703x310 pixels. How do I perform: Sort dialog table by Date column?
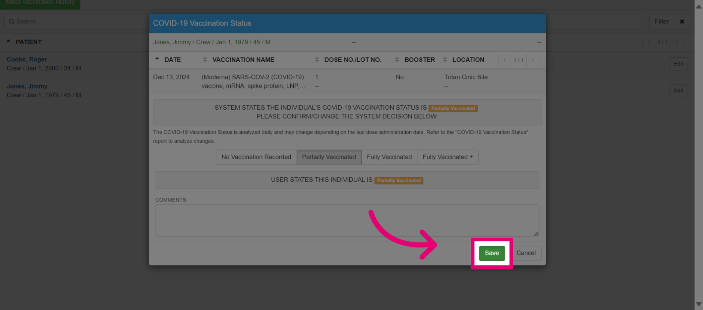pos(172,60)
